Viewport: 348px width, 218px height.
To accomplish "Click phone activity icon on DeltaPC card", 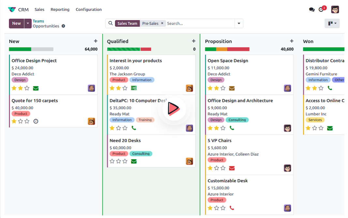I will click(134, 128).
